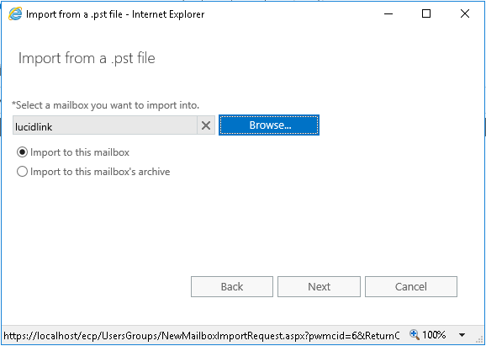Open the zoom level dropdown arrow
Image resolution: width=486 pixels, height=346 pixels.
point(462,335)
